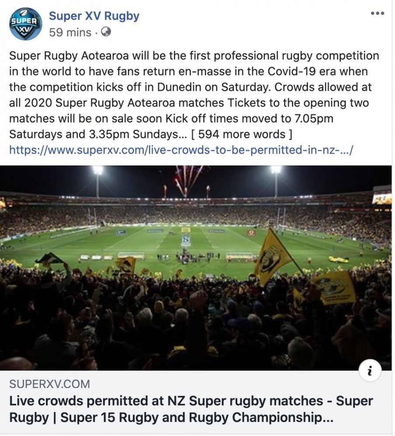Open the superxv.com live-crowds URL link
The image size is (395, 436).
click(x=181, y=150)
